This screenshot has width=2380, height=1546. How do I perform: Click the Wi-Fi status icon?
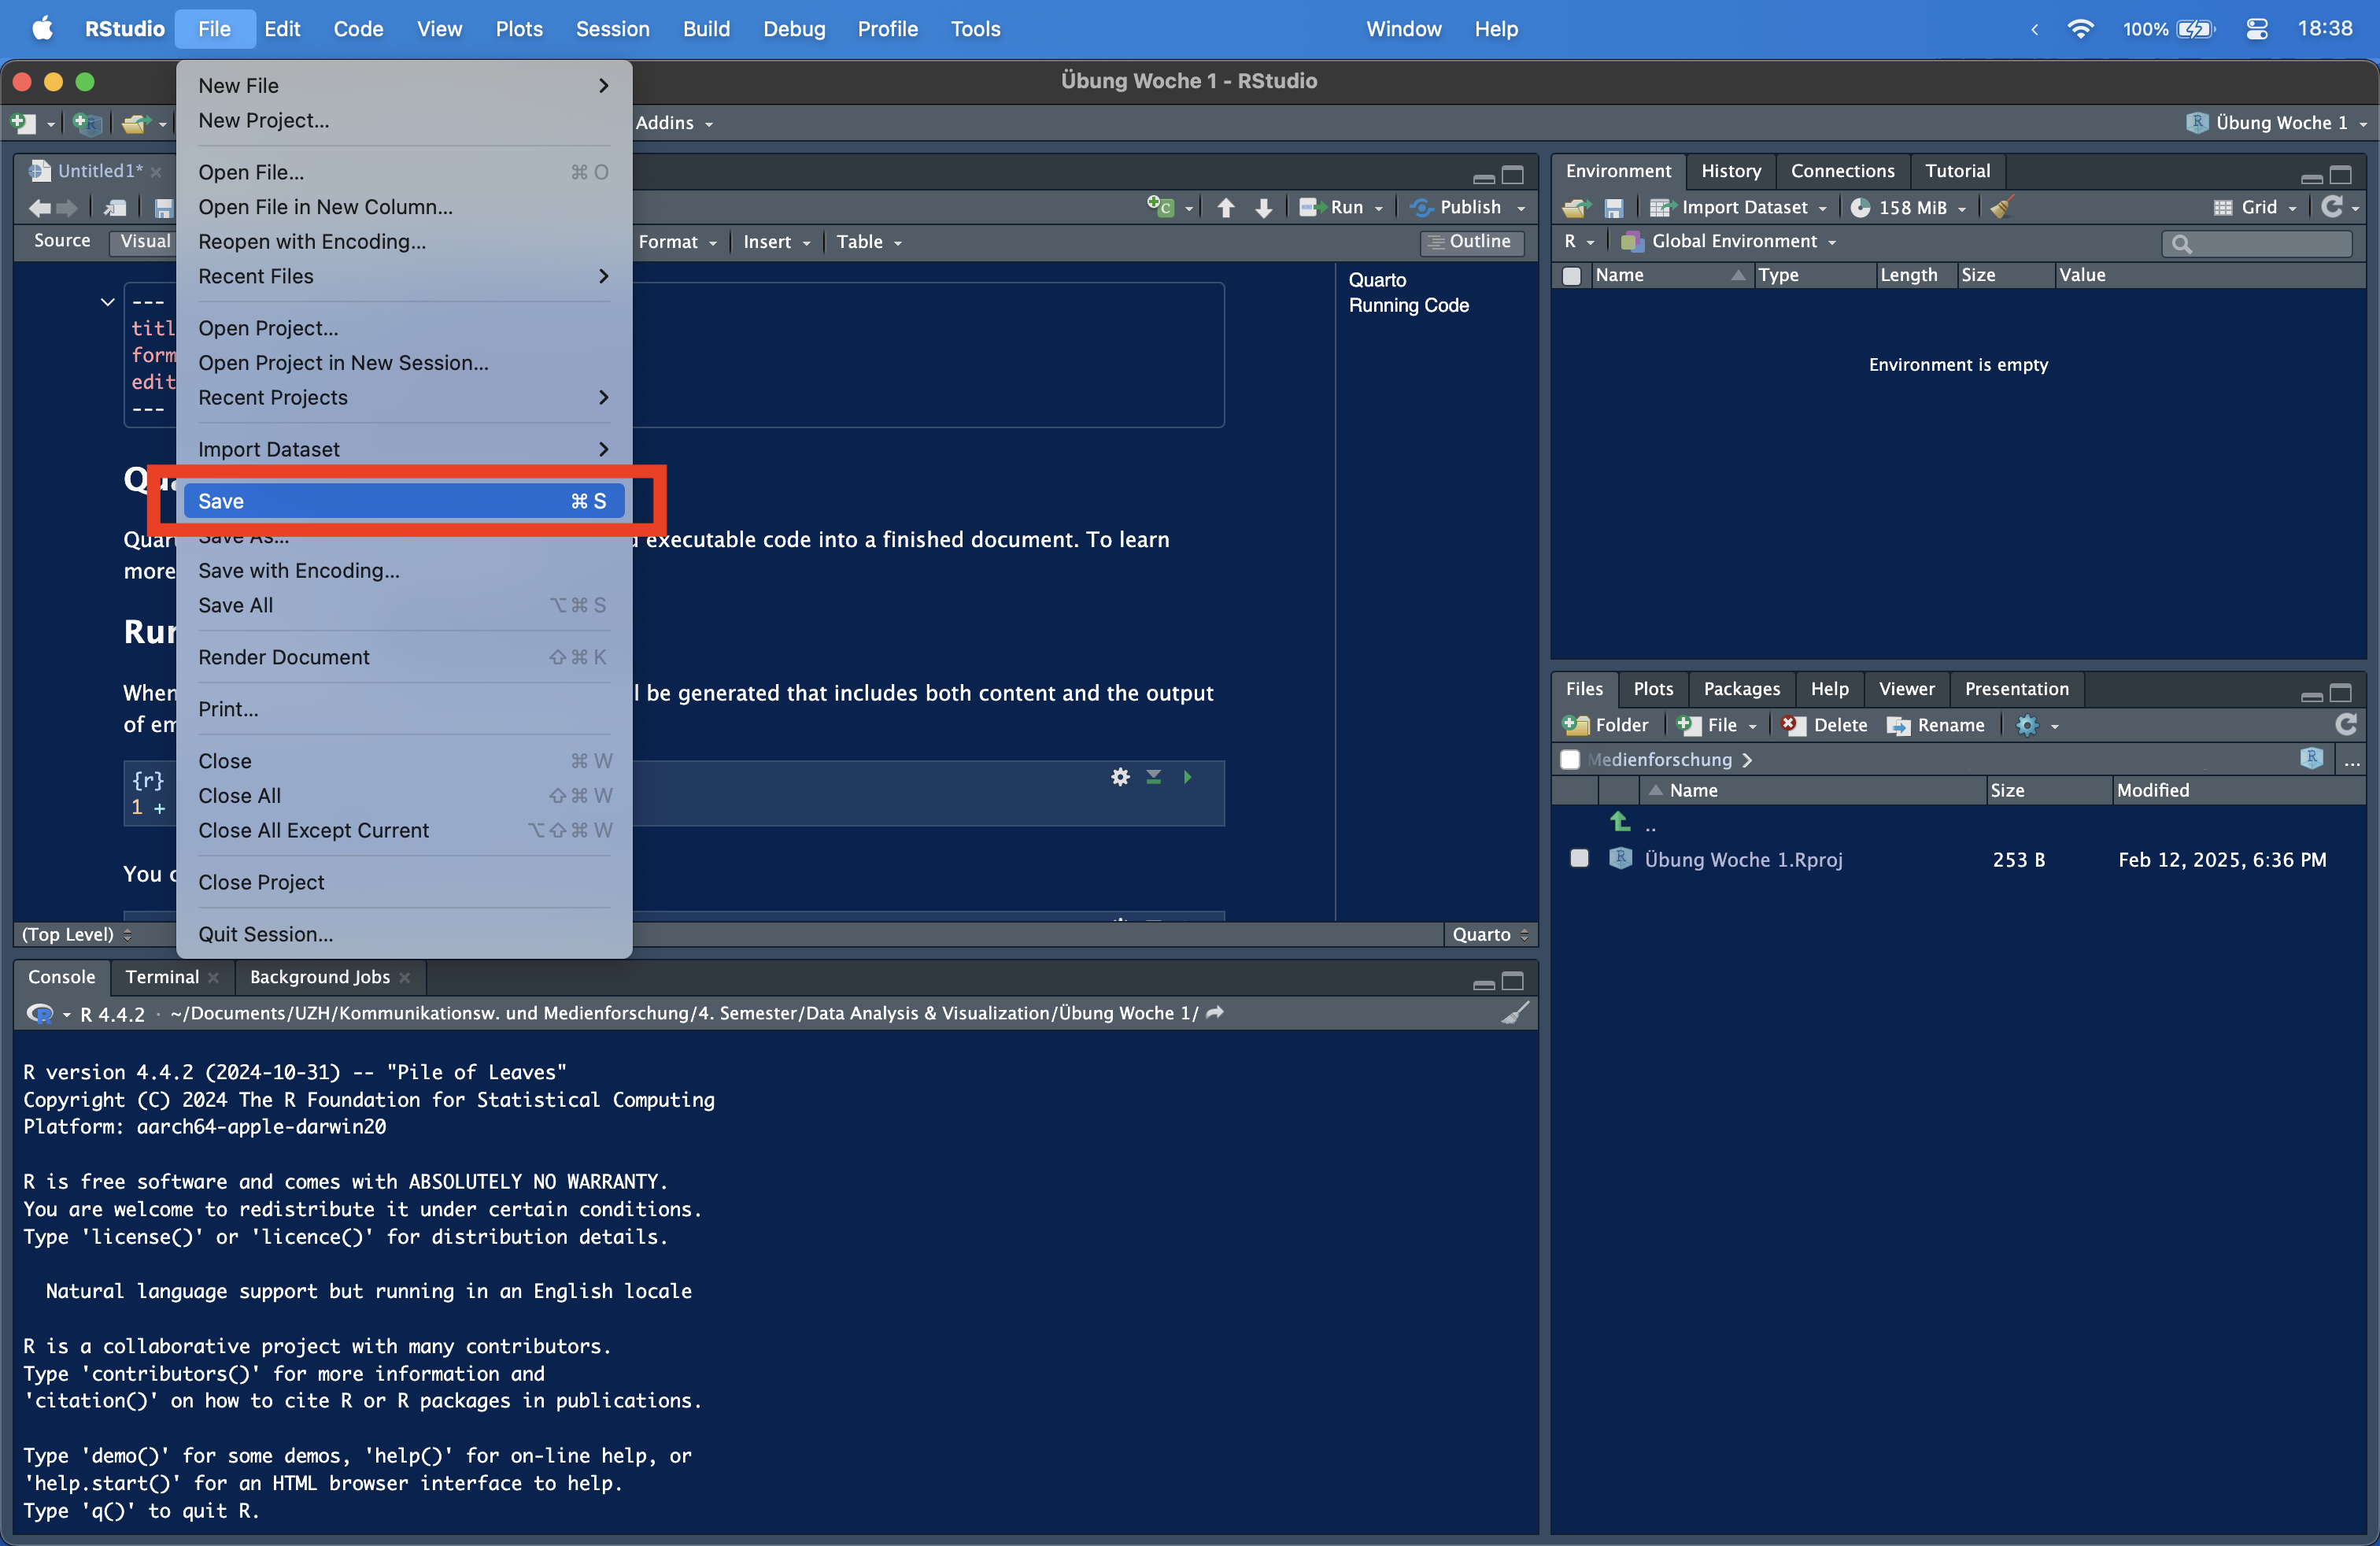point(2080,29)
